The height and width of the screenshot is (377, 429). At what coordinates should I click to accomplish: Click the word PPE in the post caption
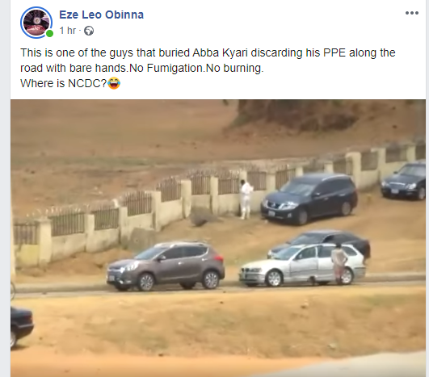[x=334, y=52]
